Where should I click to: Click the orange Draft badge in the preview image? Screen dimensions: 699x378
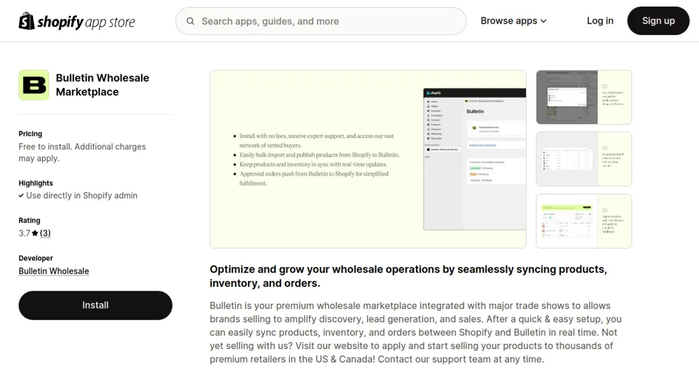pos(473,174)
